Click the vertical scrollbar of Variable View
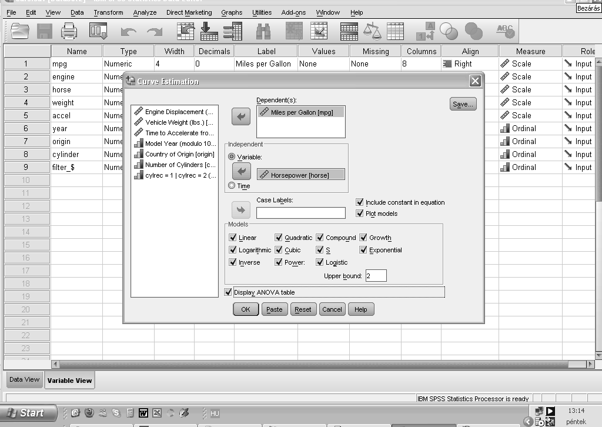 tap(598, 208)
